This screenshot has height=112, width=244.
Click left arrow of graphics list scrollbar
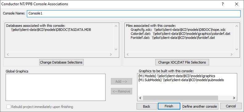[140, 98]
